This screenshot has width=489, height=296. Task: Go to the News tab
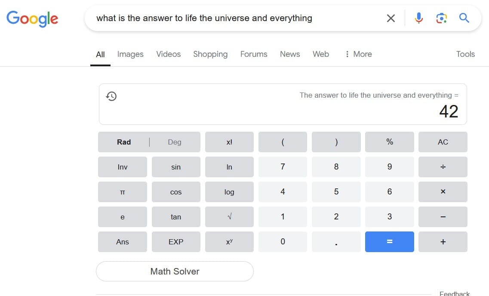(x=290, y=54)
